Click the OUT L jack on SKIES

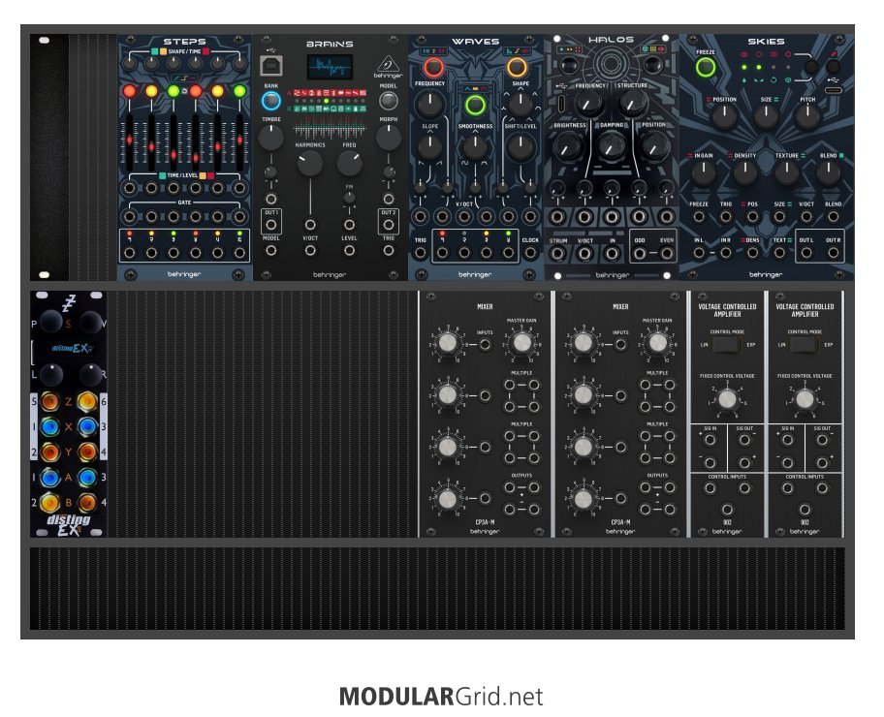click(806, 252)
